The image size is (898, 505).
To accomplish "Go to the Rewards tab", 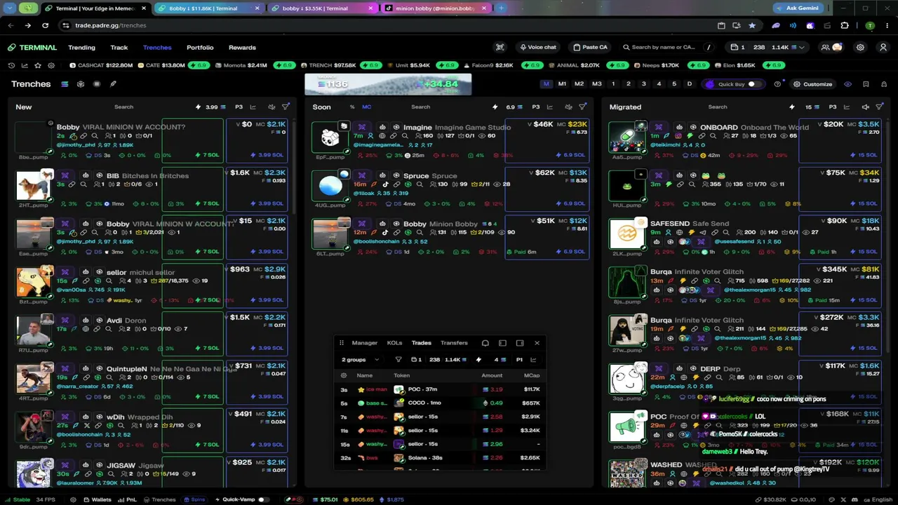I will 242,48.
